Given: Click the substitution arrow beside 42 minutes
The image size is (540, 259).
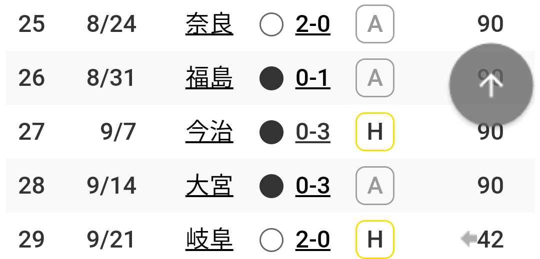Looking at the screenshot, I should click(468, 240).
